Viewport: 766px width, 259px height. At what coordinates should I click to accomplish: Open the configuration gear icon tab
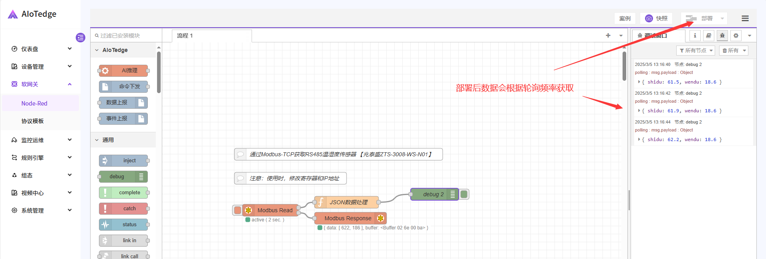coord(736,36)
